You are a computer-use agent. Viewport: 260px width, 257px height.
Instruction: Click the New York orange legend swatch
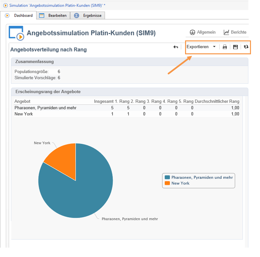167,183
